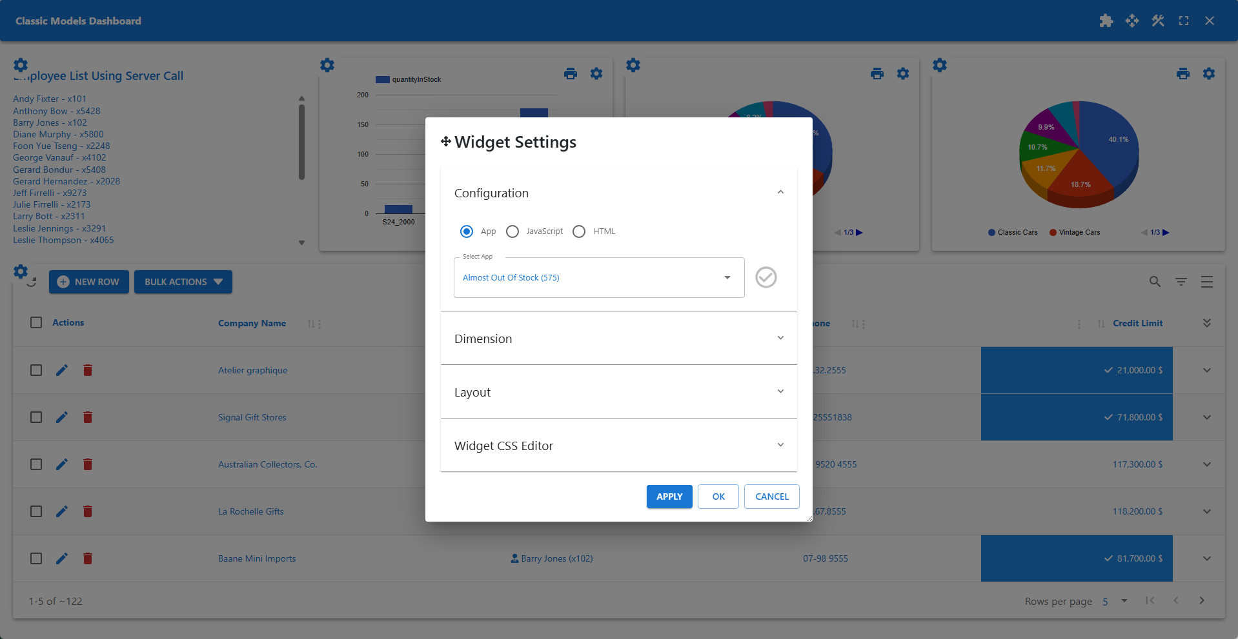The image size is (1238, 639).
Task: Expand the Dimension section
Action: pos(618,338)
